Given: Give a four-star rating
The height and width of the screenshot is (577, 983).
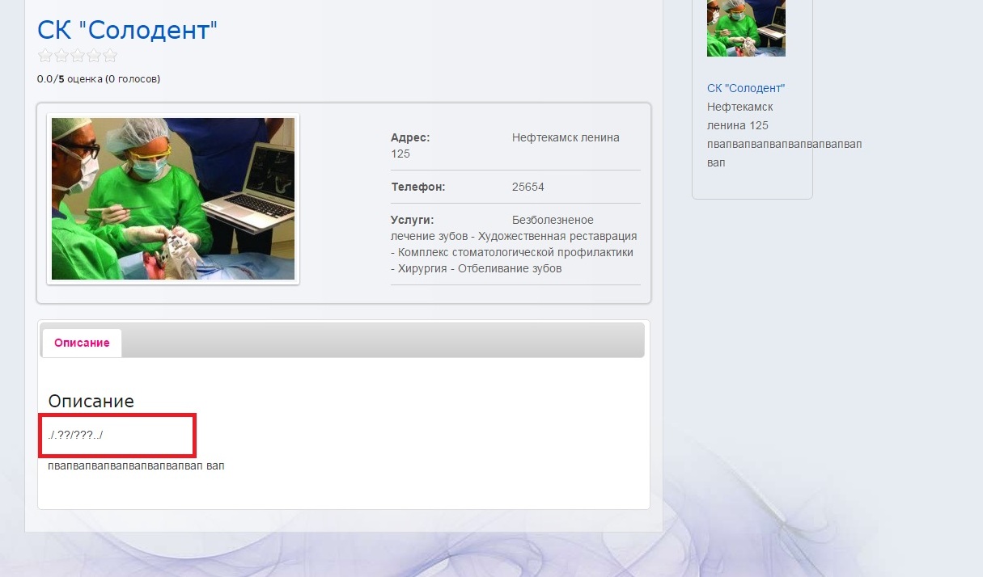Looking at the screenshot, I should click(x=94, y=57).
